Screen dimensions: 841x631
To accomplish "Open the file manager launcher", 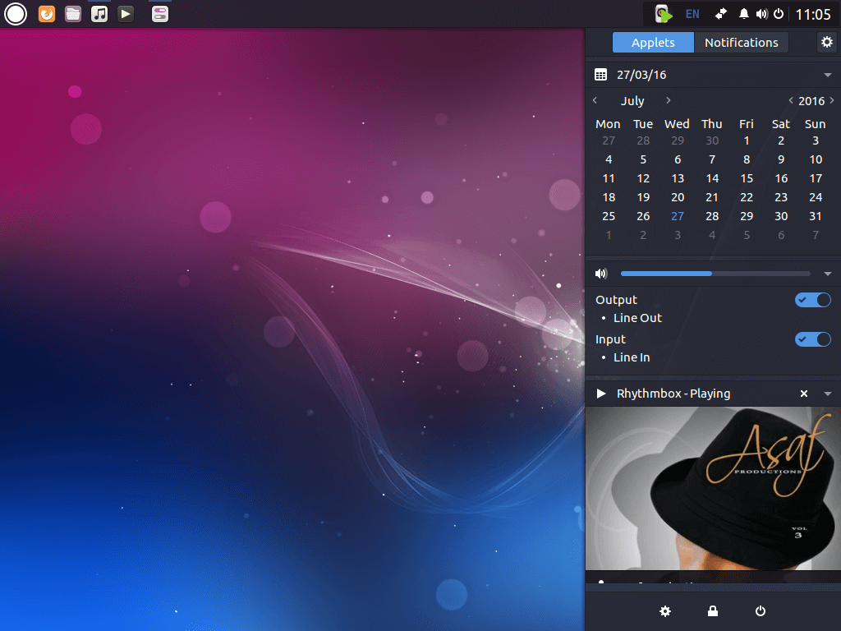I will 73,14.
